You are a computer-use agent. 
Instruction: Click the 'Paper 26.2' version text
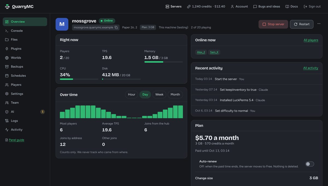(130, 28)
